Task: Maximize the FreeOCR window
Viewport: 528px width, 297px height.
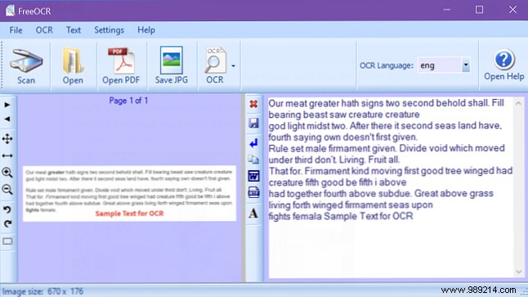Action: point(479,10)
